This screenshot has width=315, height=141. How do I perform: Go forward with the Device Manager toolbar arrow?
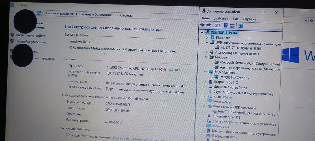point(209,25)
